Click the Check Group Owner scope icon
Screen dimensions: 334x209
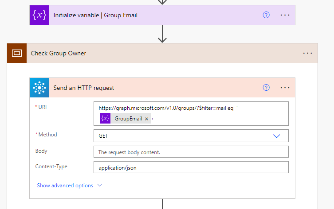click(17, 53)
